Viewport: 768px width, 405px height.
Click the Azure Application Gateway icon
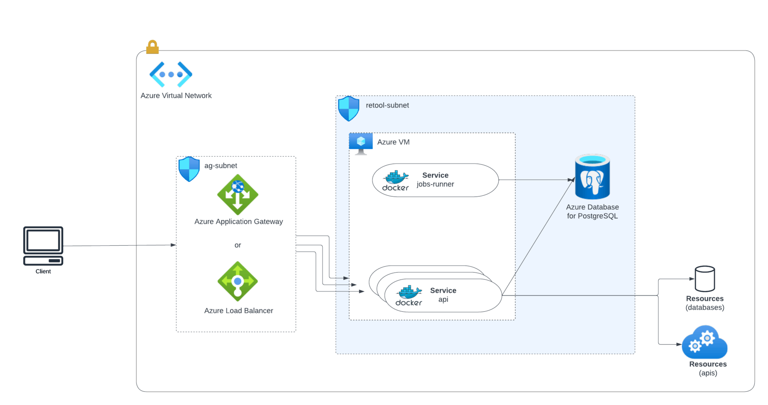pyautogui.click(x=238, y=195)
